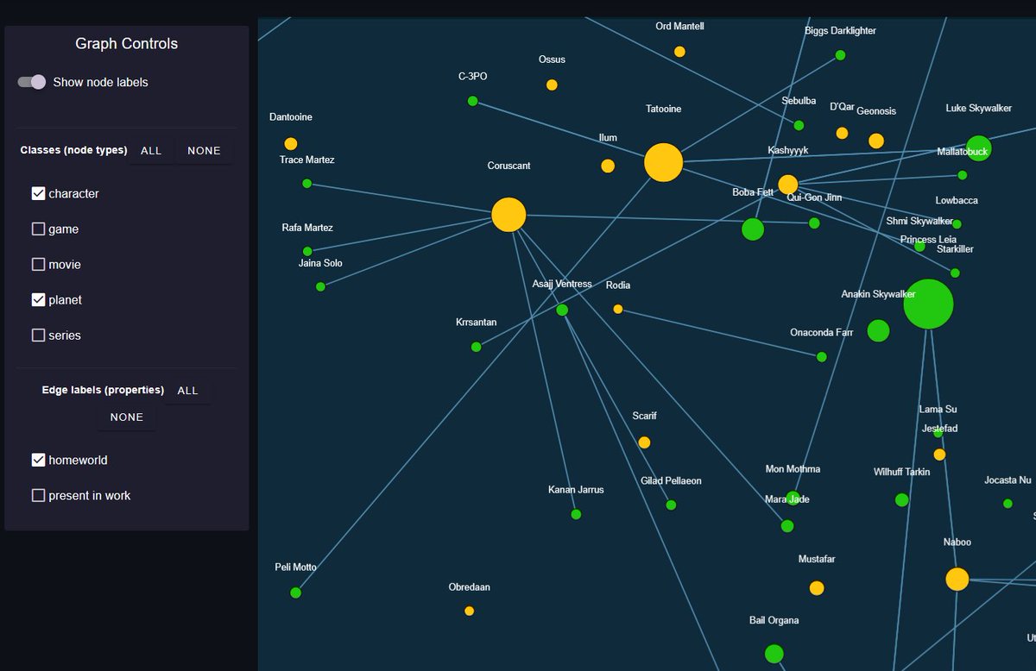Select the Trace Martez character node
The image size is (1036, 671).
[x=306, y=184]
